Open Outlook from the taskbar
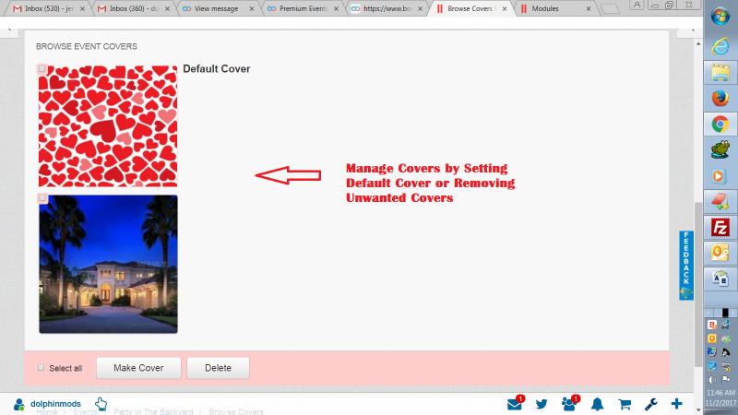Viewport: 738px width, 415px height. (720, 253)
